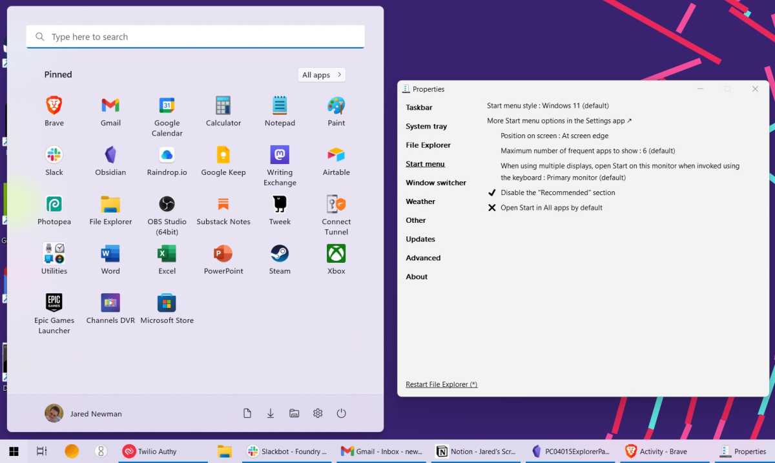Expand All apps list
775x463 pixels.
pos(322,75)
